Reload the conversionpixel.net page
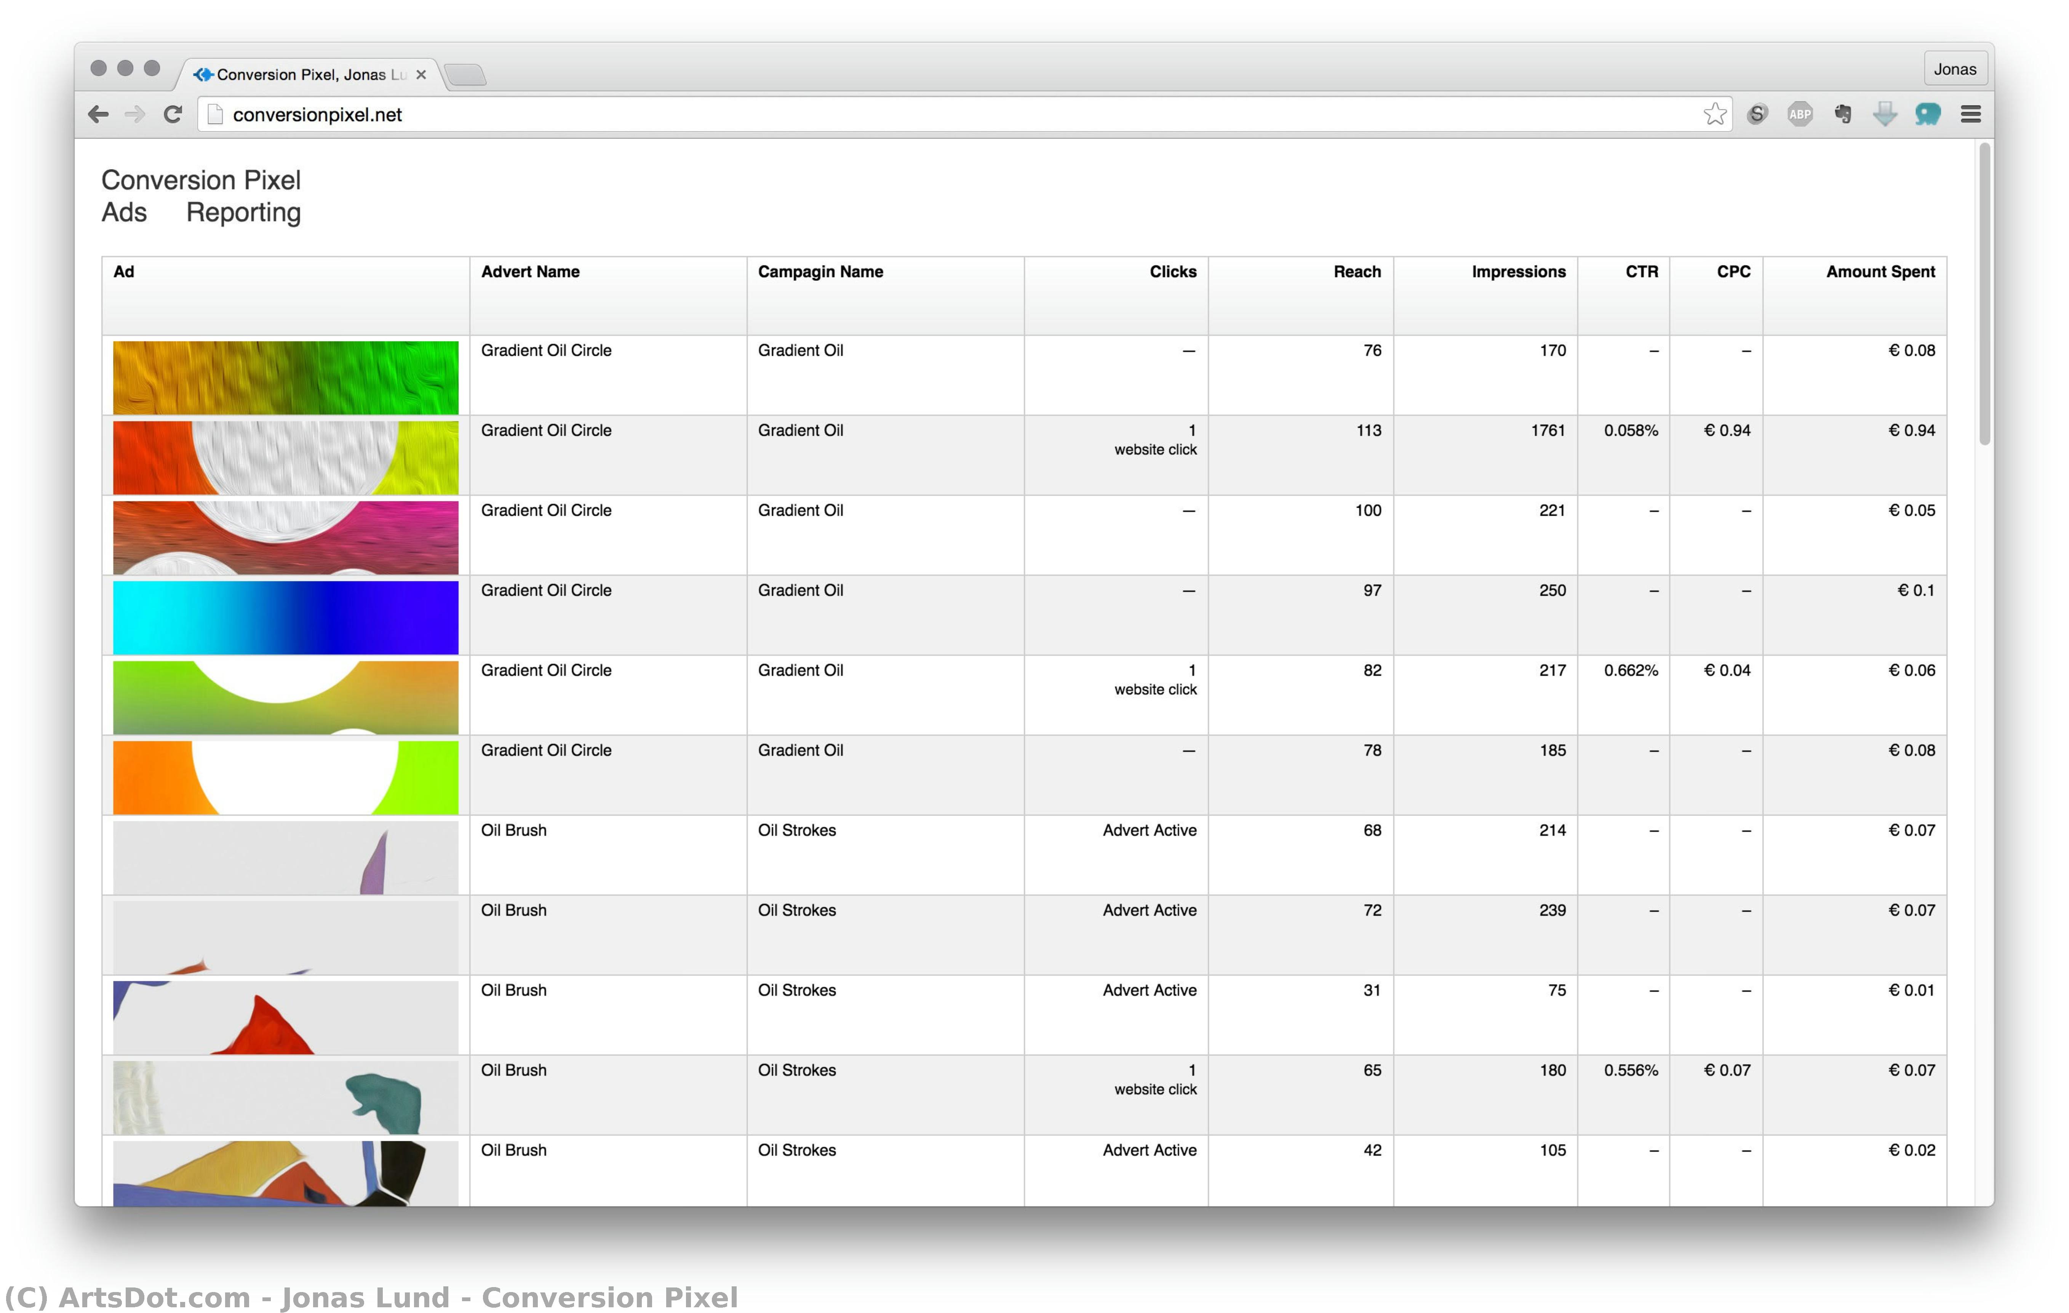 [173, 114]
